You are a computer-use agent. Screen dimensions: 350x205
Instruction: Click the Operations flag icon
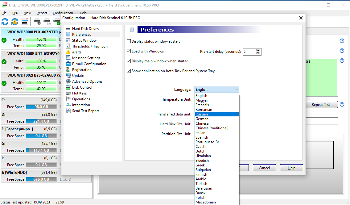[68, 99]
